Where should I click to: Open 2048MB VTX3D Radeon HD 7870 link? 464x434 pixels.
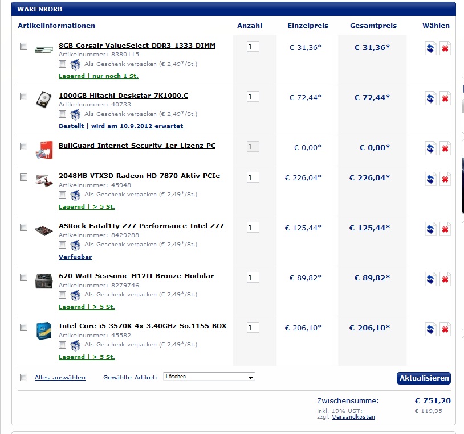(140, 176)
